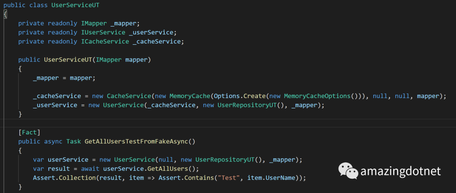Click the MemoryCacheOptions type name

pos(317,96)
